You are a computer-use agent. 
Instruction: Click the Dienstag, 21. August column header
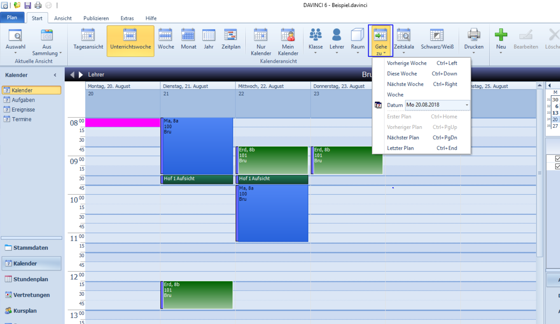point(198,86)
